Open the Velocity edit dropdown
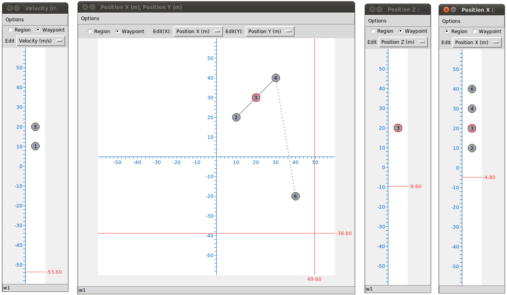Viewport: 507px width, 295px height. (x=41, y=40)
